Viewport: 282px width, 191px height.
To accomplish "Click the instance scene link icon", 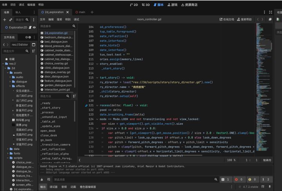I will [x=11, y=20].
